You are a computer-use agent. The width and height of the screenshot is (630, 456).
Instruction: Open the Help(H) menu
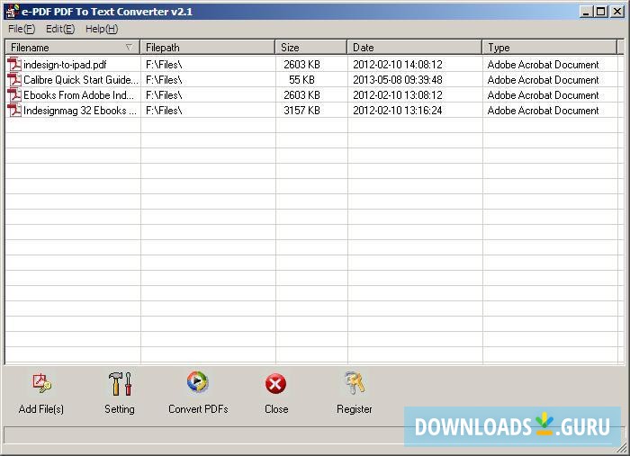click(102, 29)
